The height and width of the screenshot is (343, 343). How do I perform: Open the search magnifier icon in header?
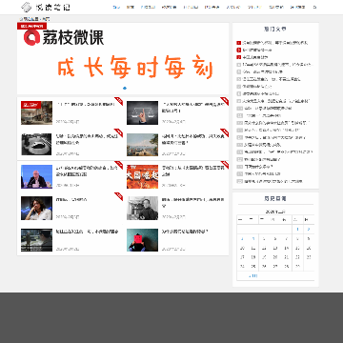click(x=314, y=7)
